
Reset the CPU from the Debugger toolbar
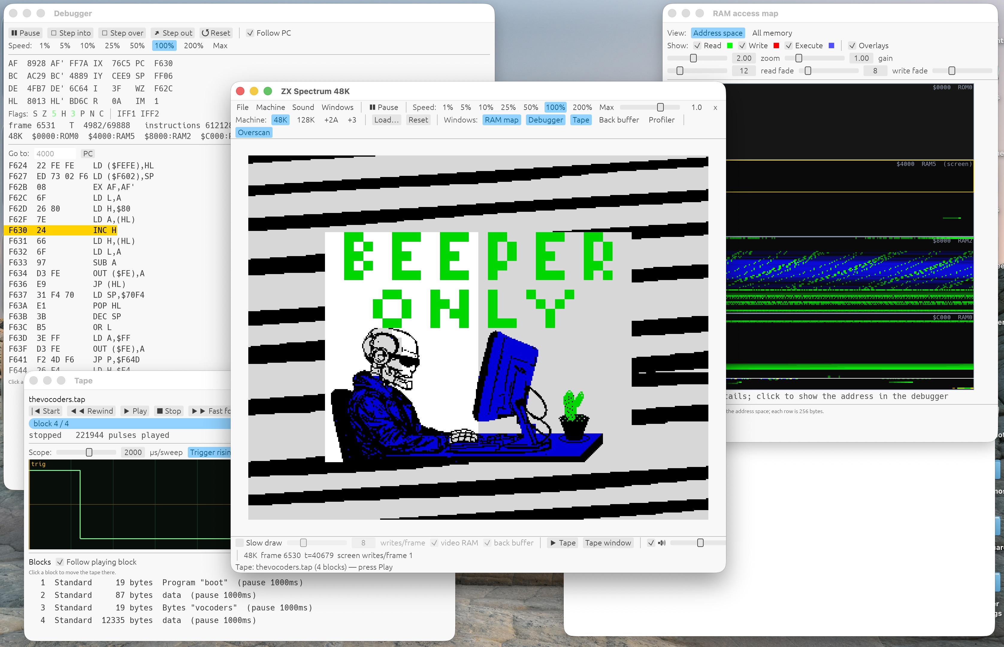[x=216, y=33]
